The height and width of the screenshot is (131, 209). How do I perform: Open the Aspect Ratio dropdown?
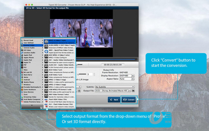pos(127,79)
